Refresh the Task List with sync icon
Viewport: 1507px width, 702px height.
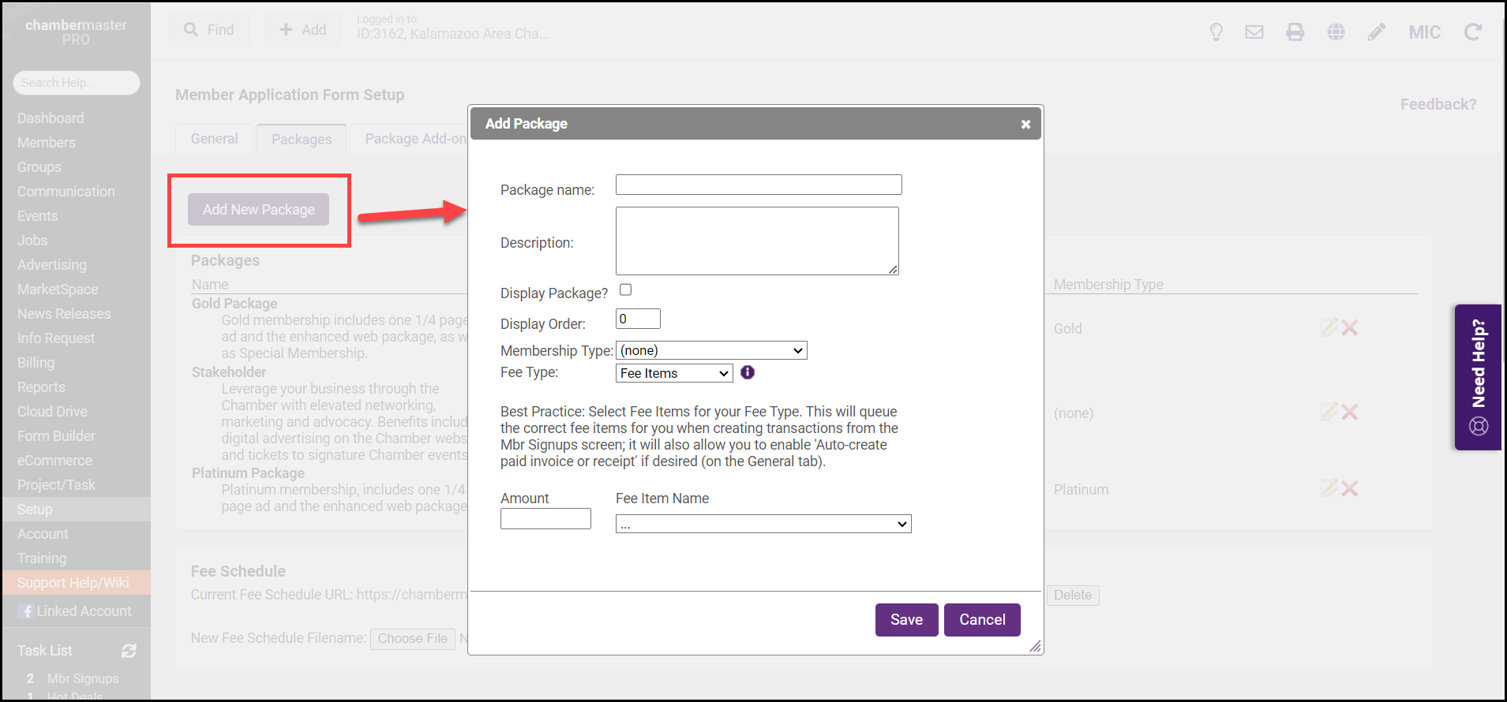[129, 651]
